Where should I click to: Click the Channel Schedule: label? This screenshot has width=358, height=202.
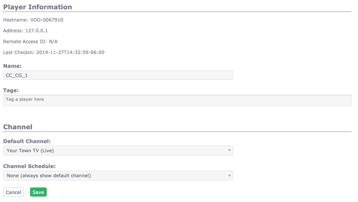point(30,166)
